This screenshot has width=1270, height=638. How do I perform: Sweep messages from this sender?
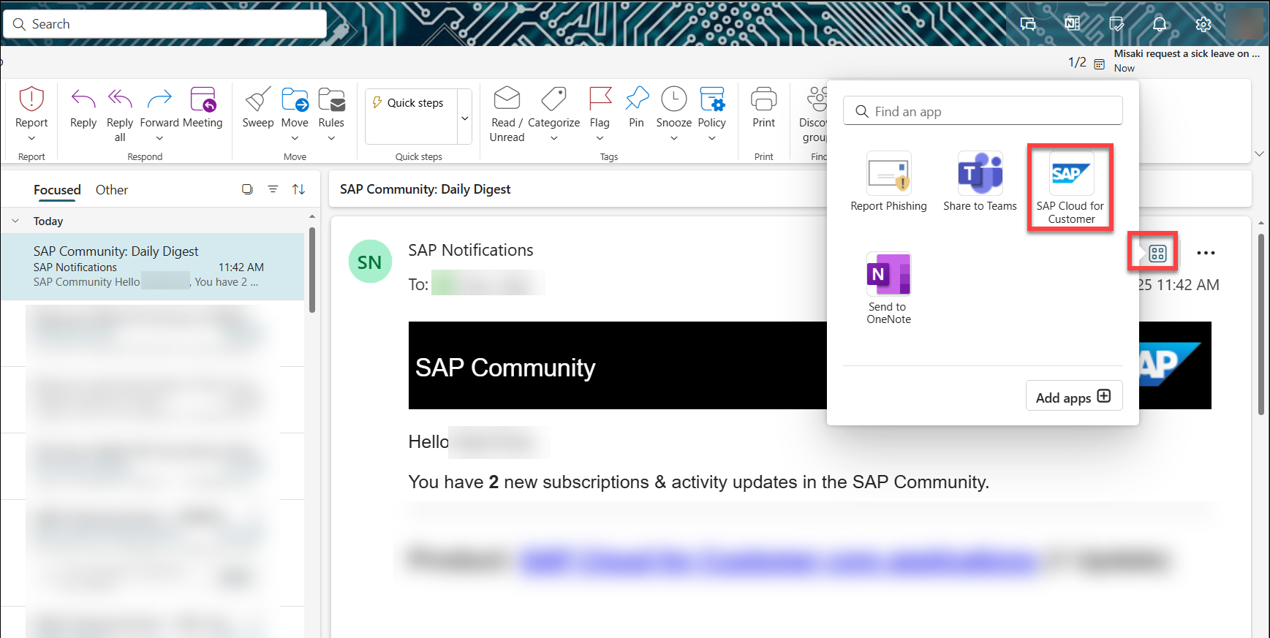click(x=258, y=108)
